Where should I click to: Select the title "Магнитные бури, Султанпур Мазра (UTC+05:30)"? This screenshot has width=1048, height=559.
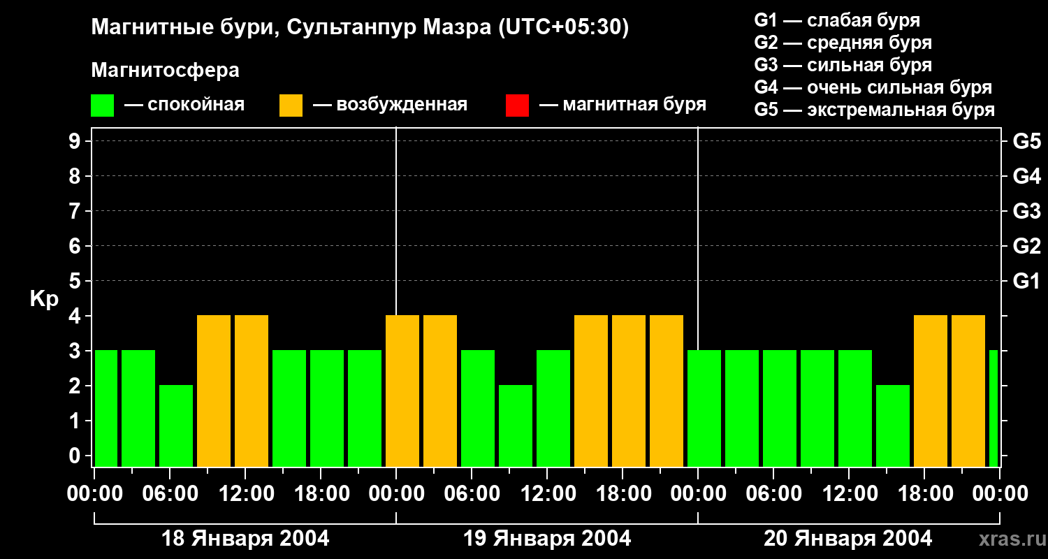click(x=361, y=27)
